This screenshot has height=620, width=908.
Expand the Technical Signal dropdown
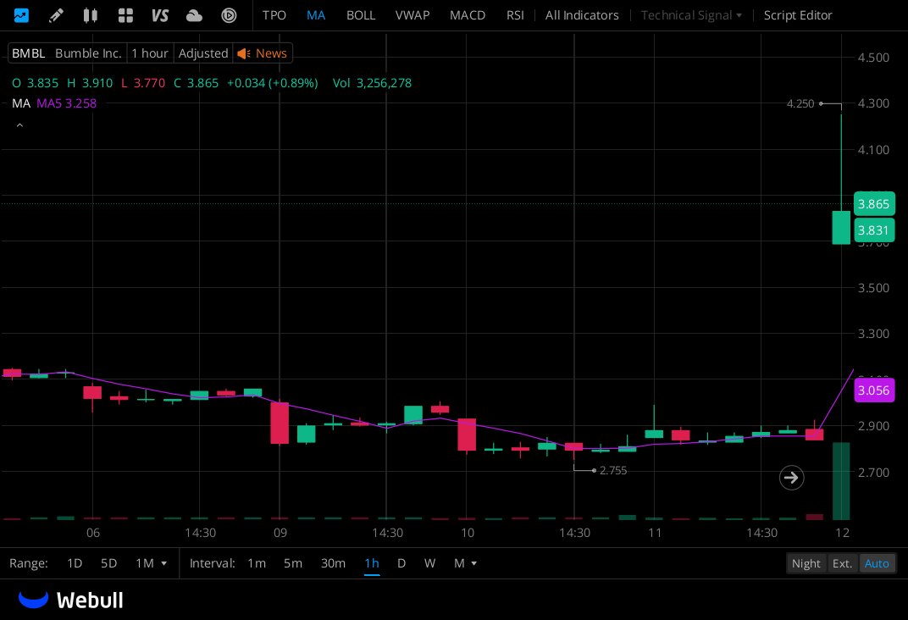(691, 15)
